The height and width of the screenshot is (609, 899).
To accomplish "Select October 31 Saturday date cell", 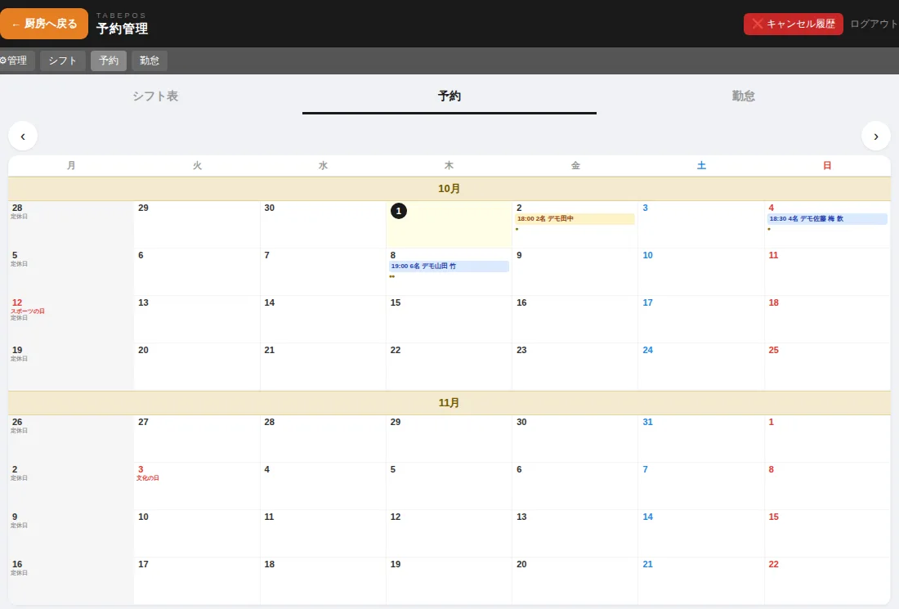I will coord(701,439).
